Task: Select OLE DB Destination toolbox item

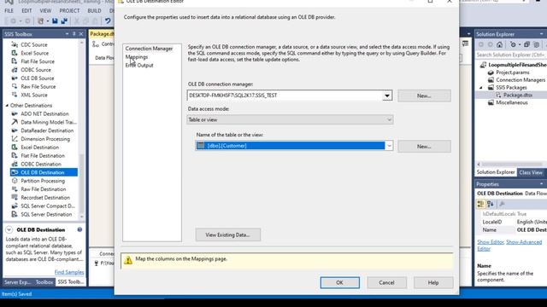Action: coord(44,172)
